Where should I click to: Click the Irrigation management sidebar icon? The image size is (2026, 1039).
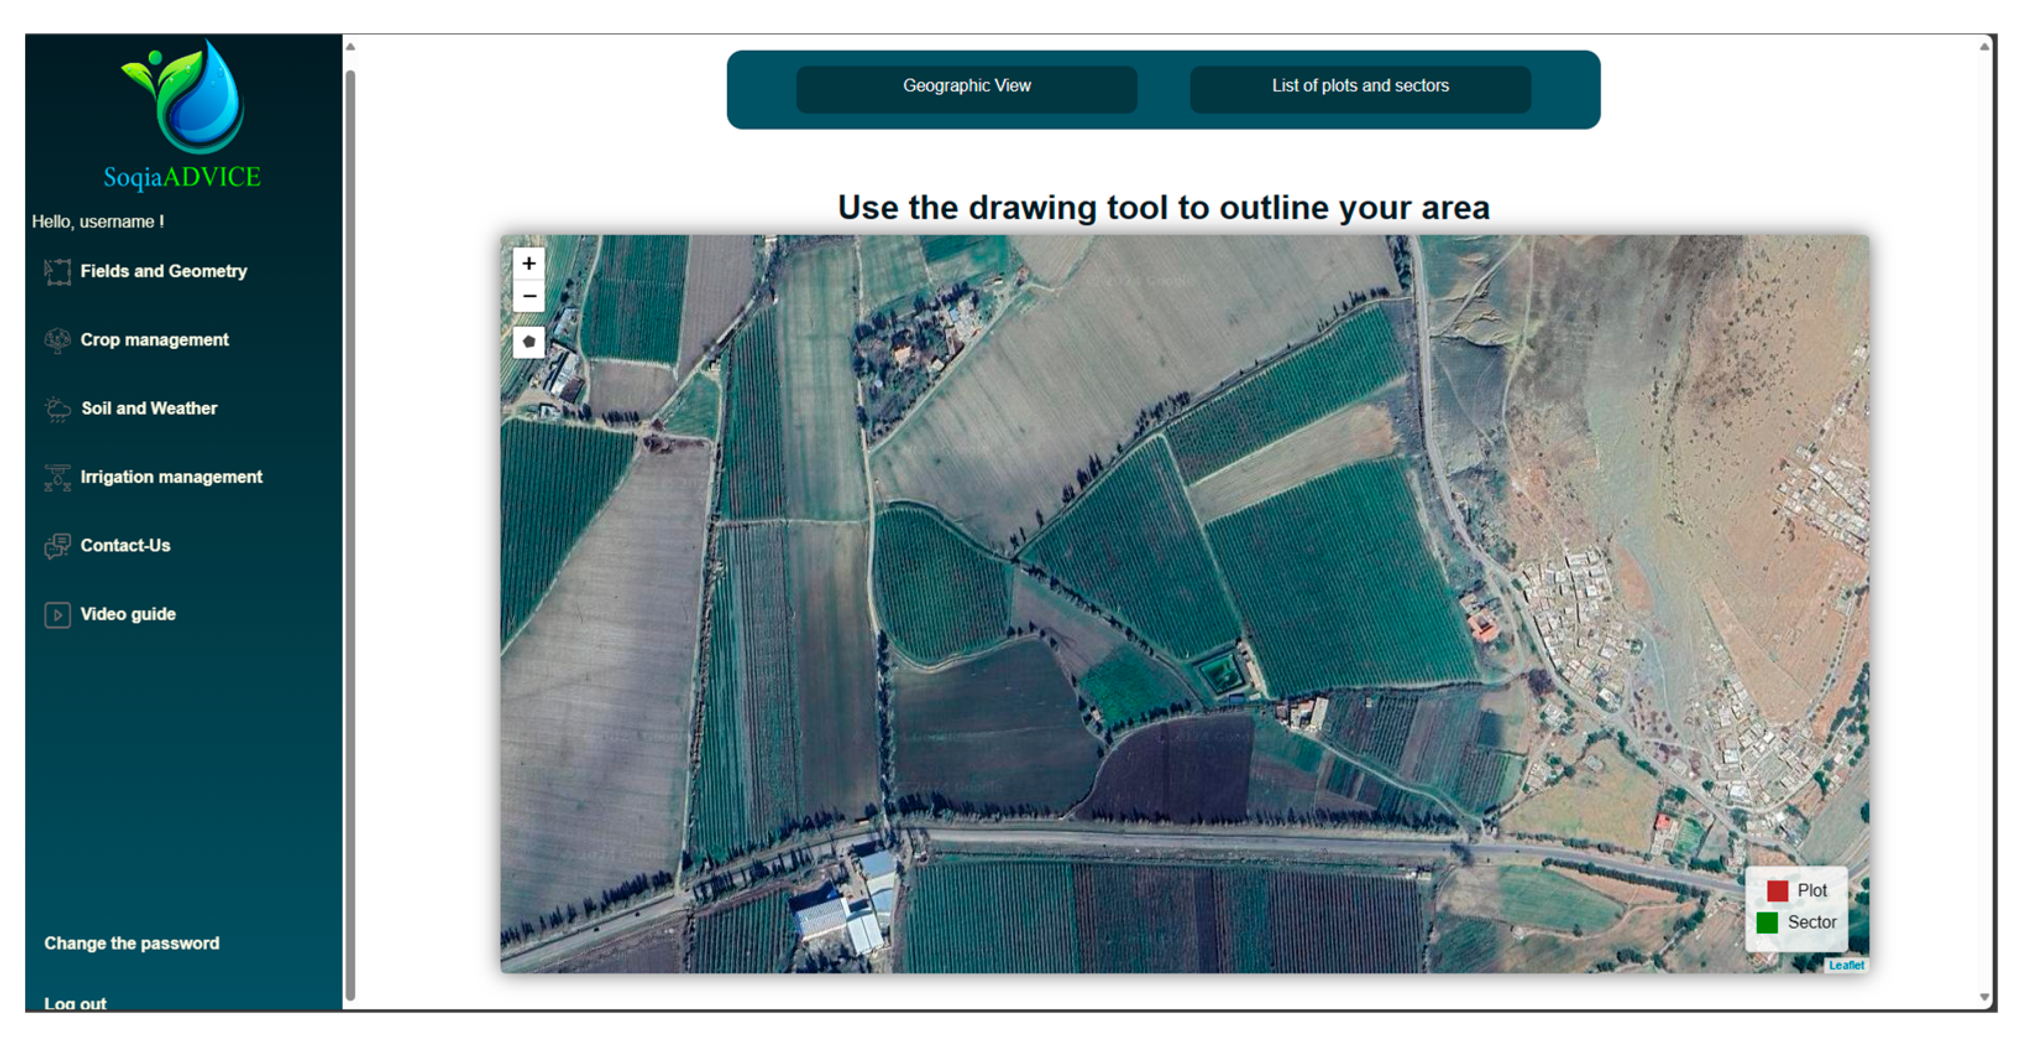coord(57,477)
